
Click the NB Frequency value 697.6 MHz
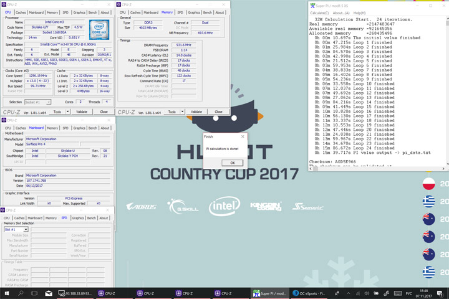tap(205, 33)
